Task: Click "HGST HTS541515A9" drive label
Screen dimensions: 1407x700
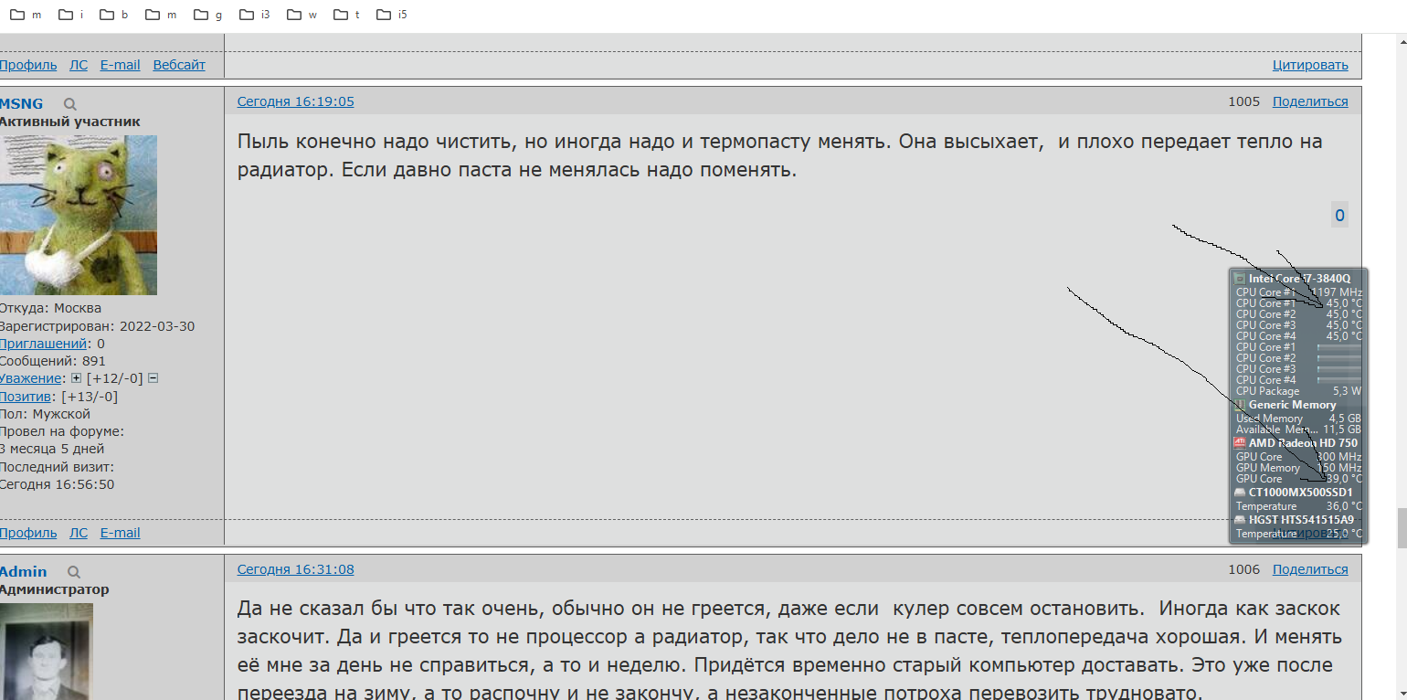Action: point(1301,520)
